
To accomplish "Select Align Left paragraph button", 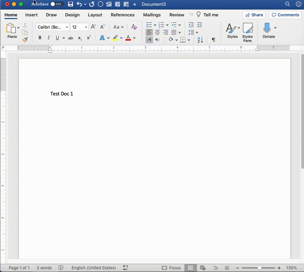I will point(149,32).
